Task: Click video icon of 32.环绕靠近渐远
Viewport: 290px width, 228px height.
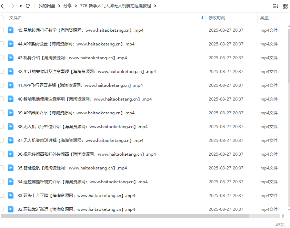Action: pos(11,209)
